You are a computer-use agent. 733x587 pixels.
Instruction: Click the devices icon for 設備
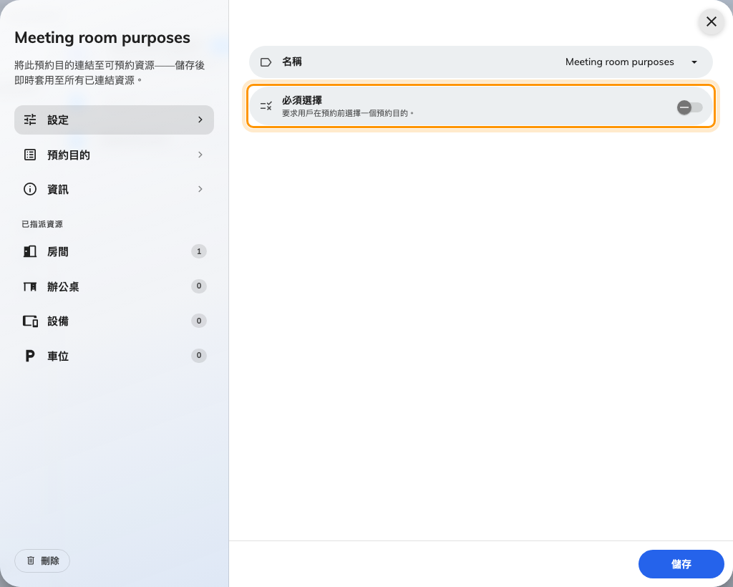[30, 321]
